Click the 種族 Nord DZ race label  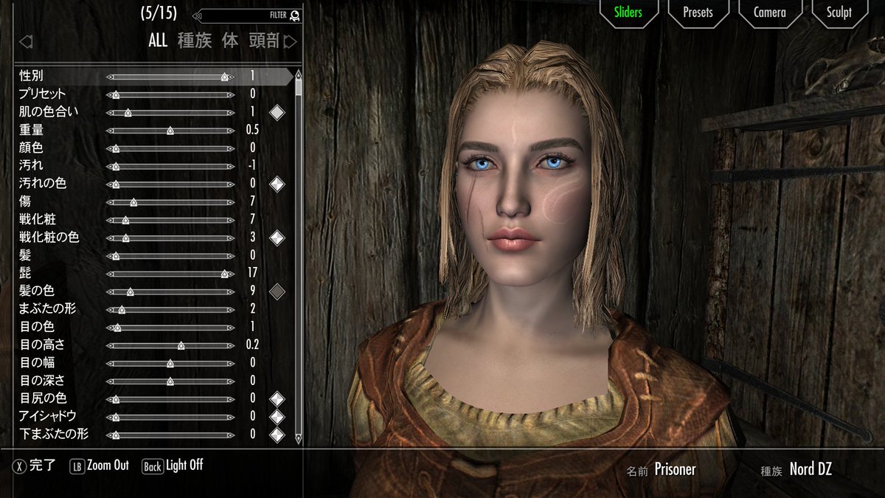796,469
